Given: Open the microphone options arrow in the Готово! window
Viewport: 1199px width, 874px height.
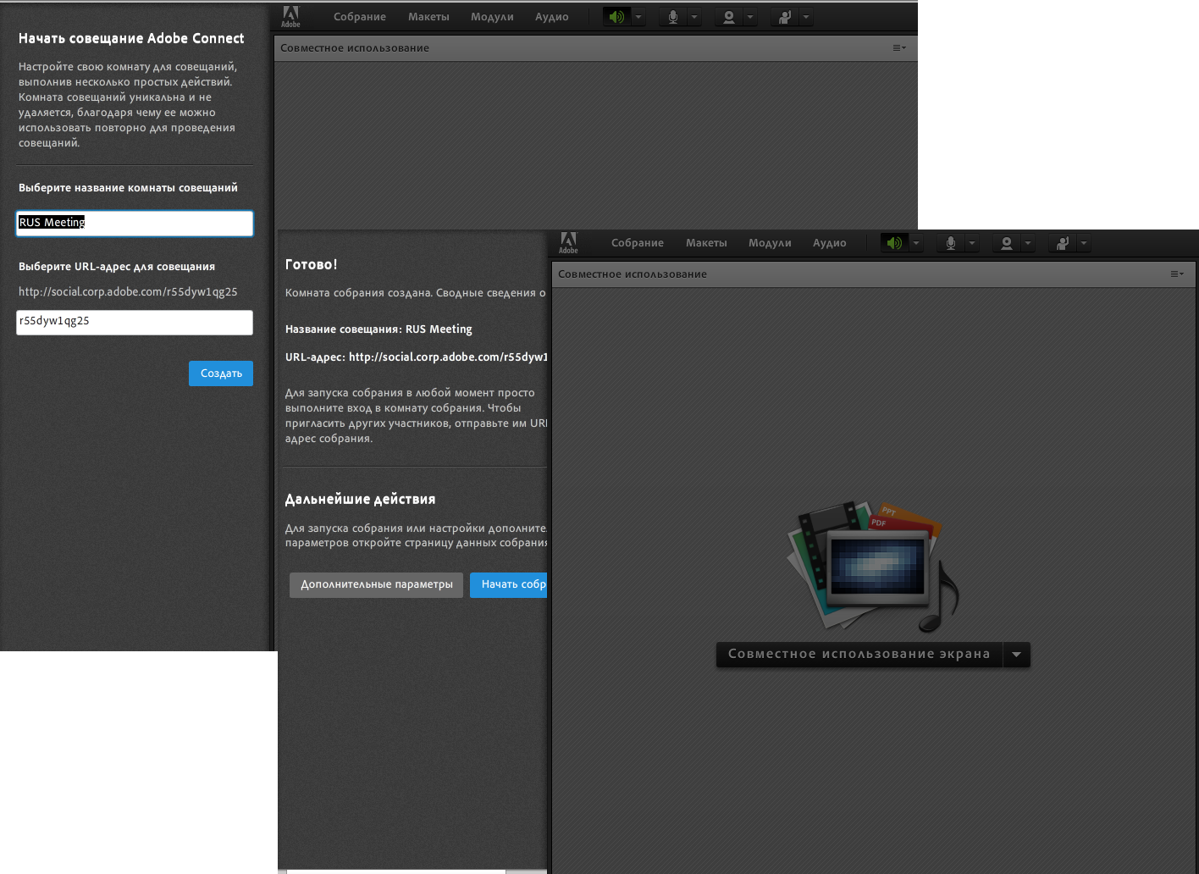Looking at the screenshot, I should click(972, 243).
